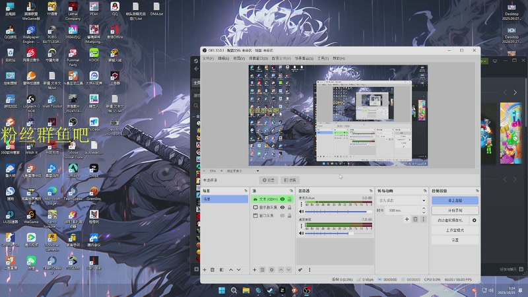Viewport: 528px width, 297px height.
Task: Delete transition with the trash icon
Action: [415, 219]
